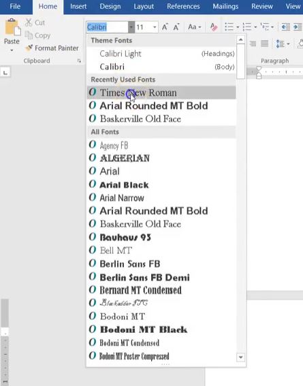Click the Copy icon
The image size is (303, 386).
[x=29, y=35]
